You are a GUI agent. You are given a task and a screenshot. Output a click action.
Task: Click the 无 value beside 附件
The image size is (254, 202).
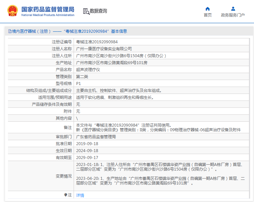tap(78, 111)
